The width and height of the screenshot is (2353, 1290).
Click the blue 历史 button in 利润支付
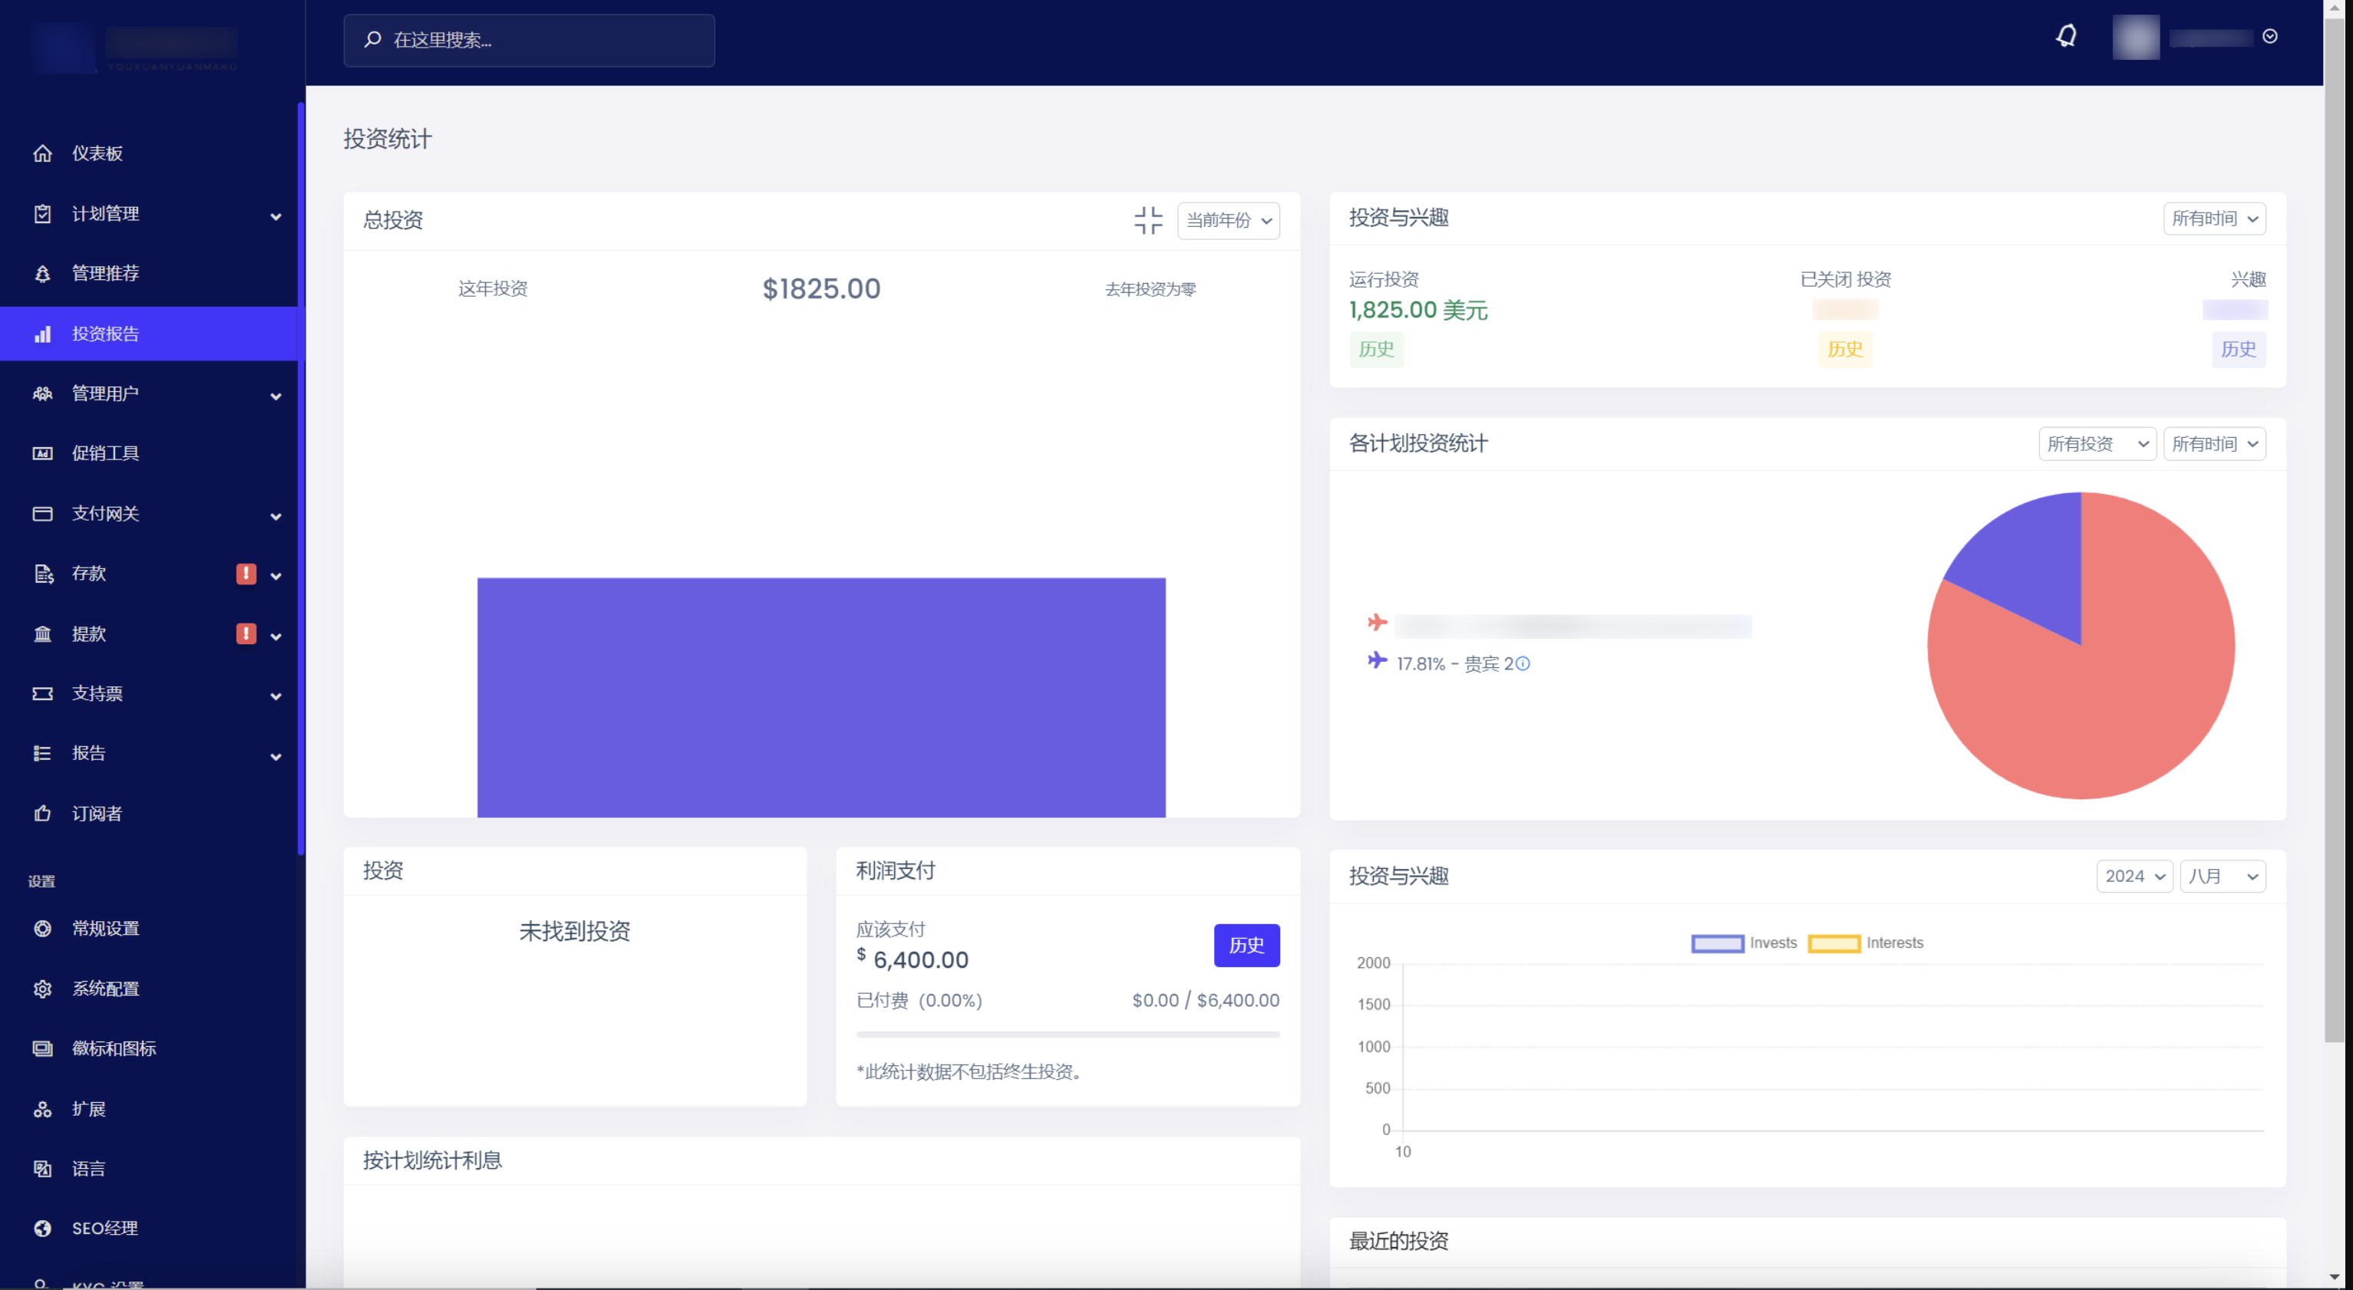pyautogui.click(x=1246, y=945)
